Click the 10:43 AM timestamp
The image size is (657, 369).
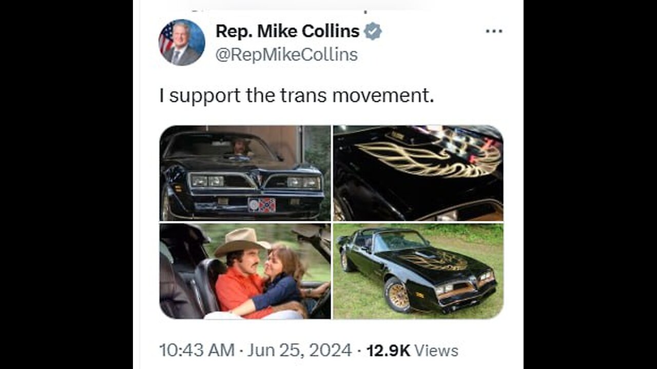pos(198,351)
